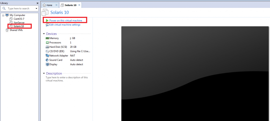Close the Solaris 10 tab

point(79,5)
